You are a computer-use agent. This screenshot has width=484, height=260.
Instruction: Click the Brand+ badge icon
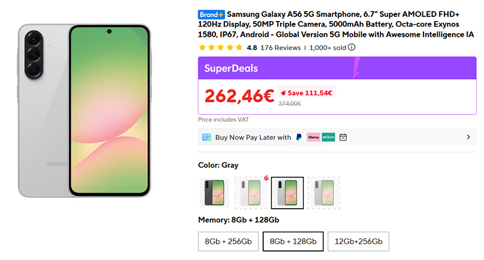tap(211, 14)
